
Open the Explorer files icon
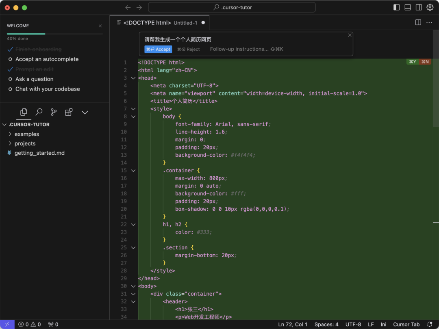click(24, 112)
